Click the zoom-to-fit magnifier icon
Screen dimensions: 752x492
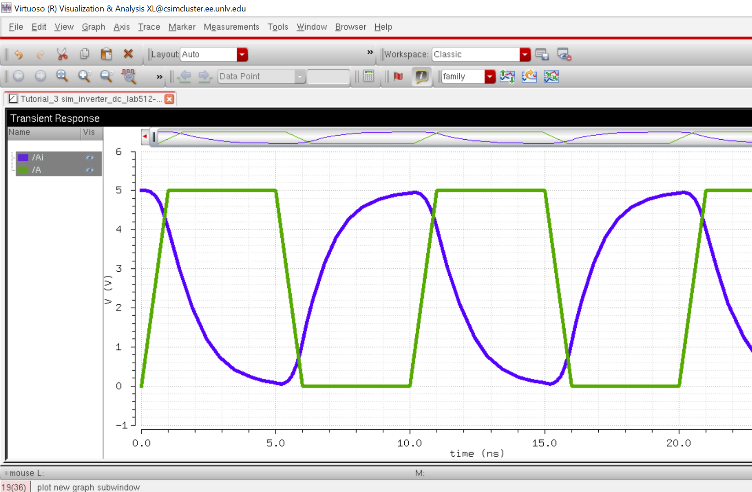(x=62, y=77)
